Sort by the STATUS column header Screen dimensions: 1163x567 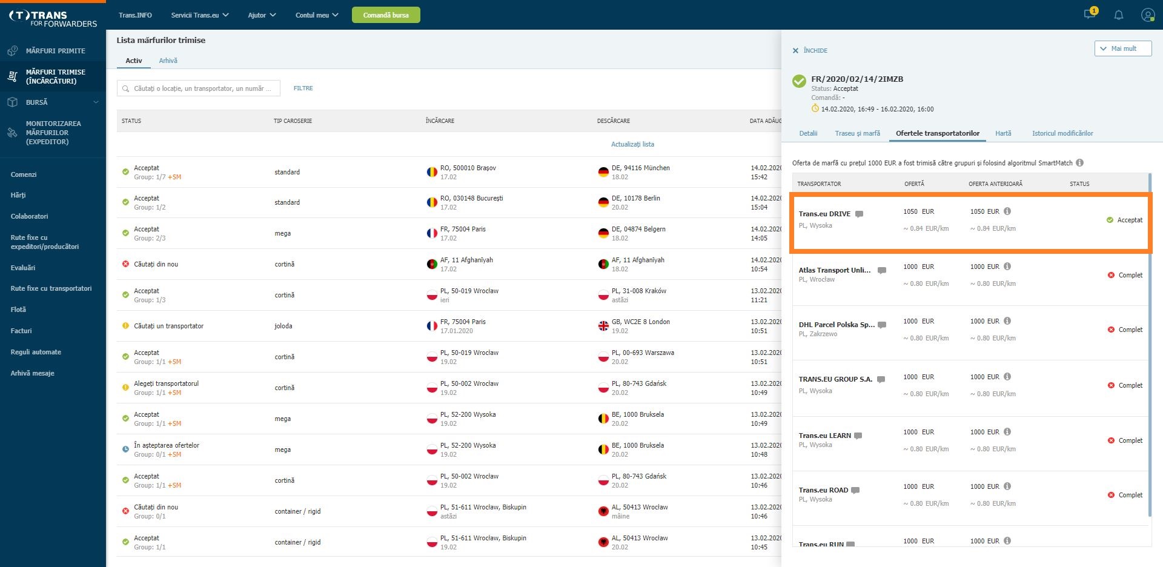(x=131, y=121)
